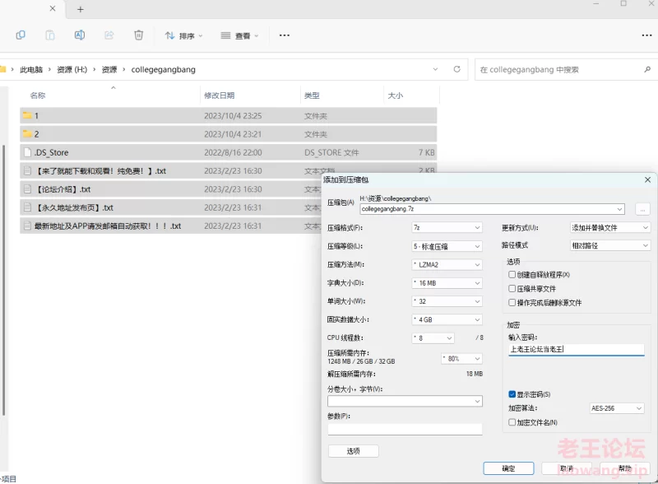Open the 加密算法 AES-256 dropdown
658x484 pixels.
pos(616,408)
